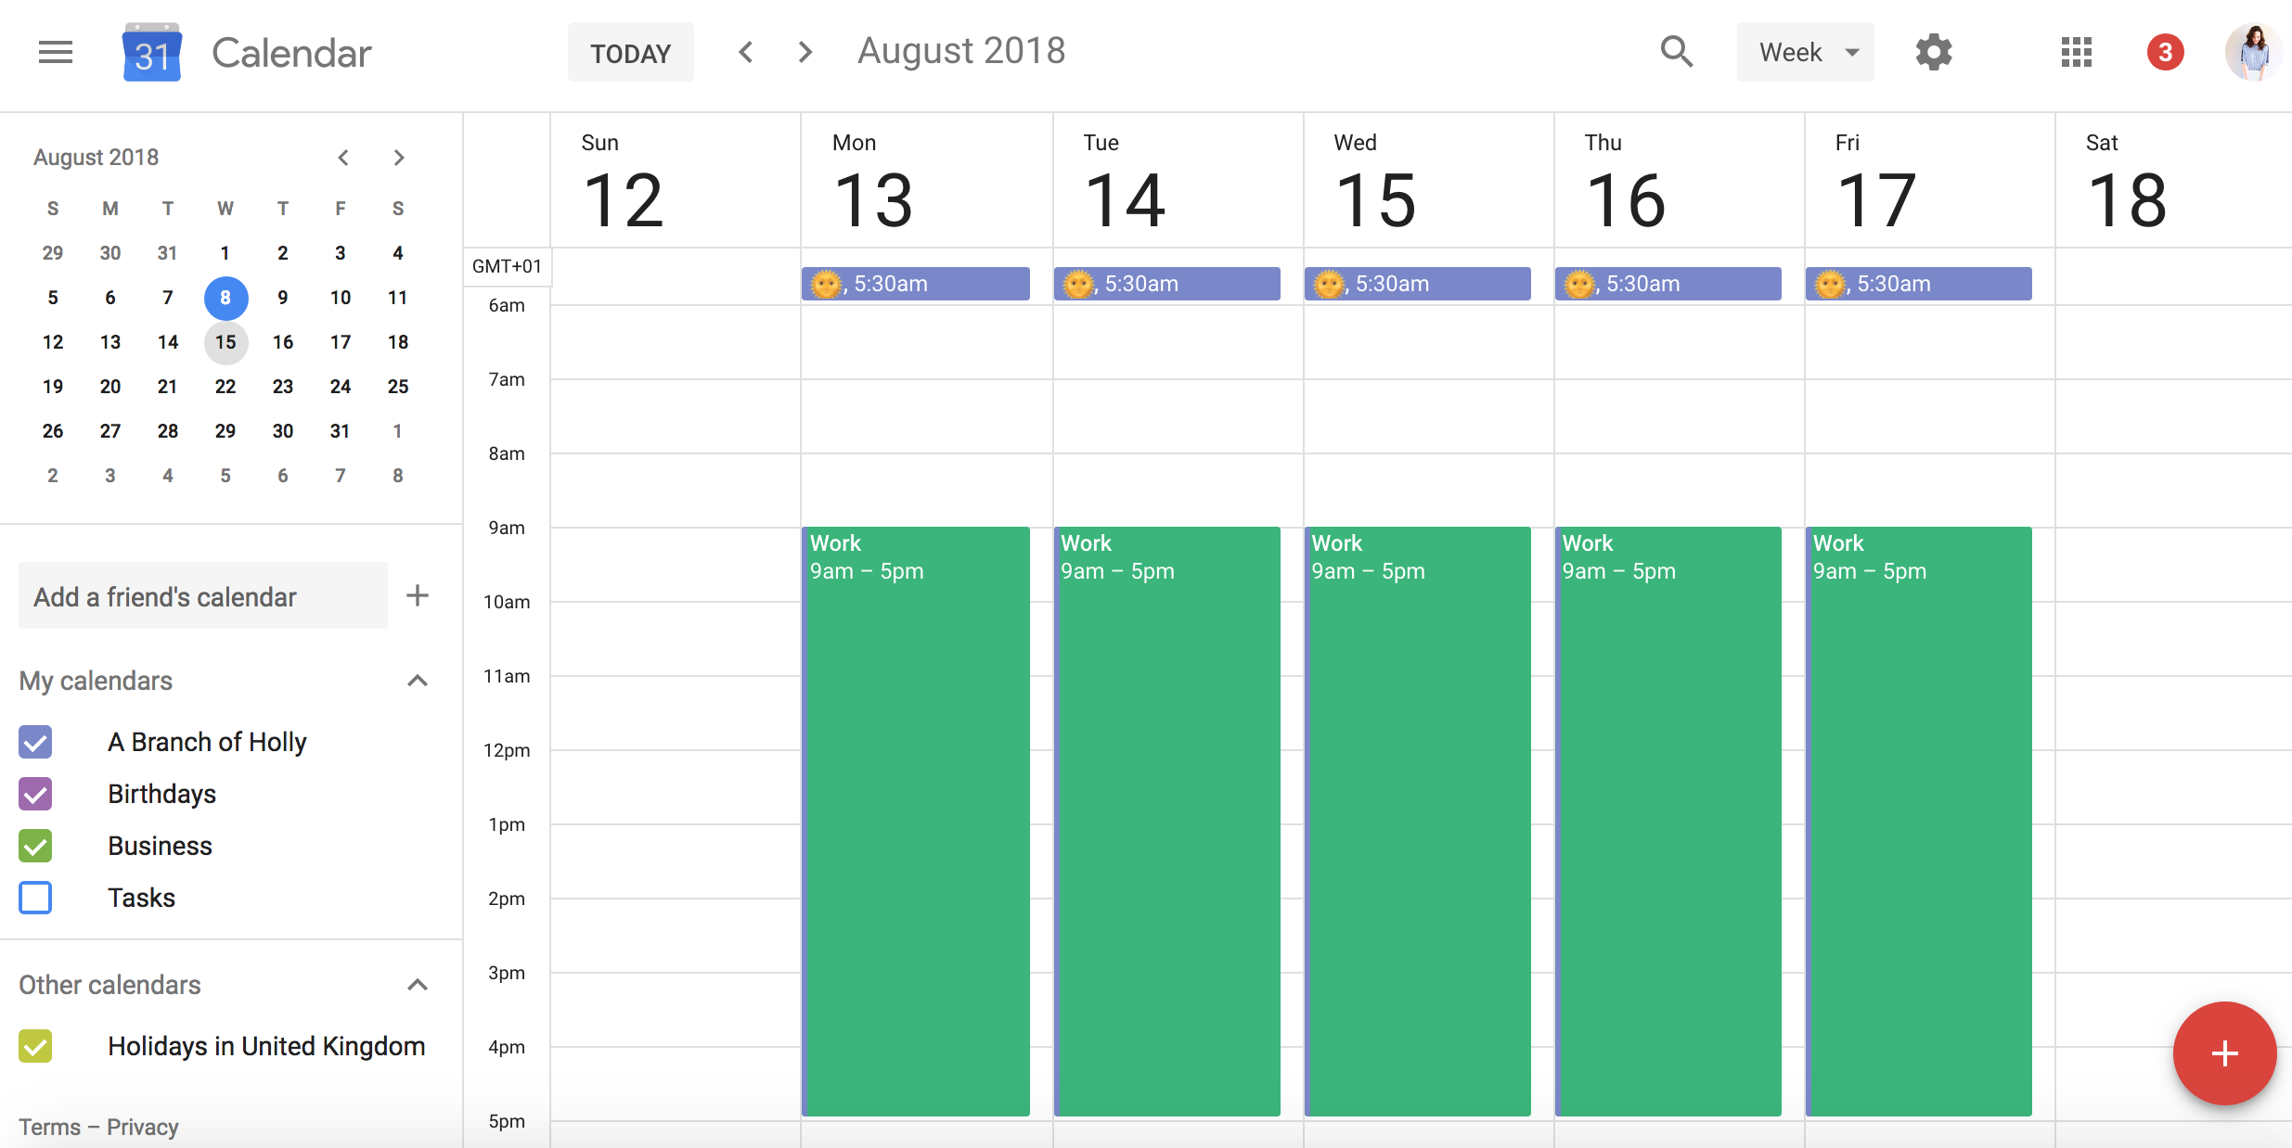Create new event with red plus button

(2224, 1053)
